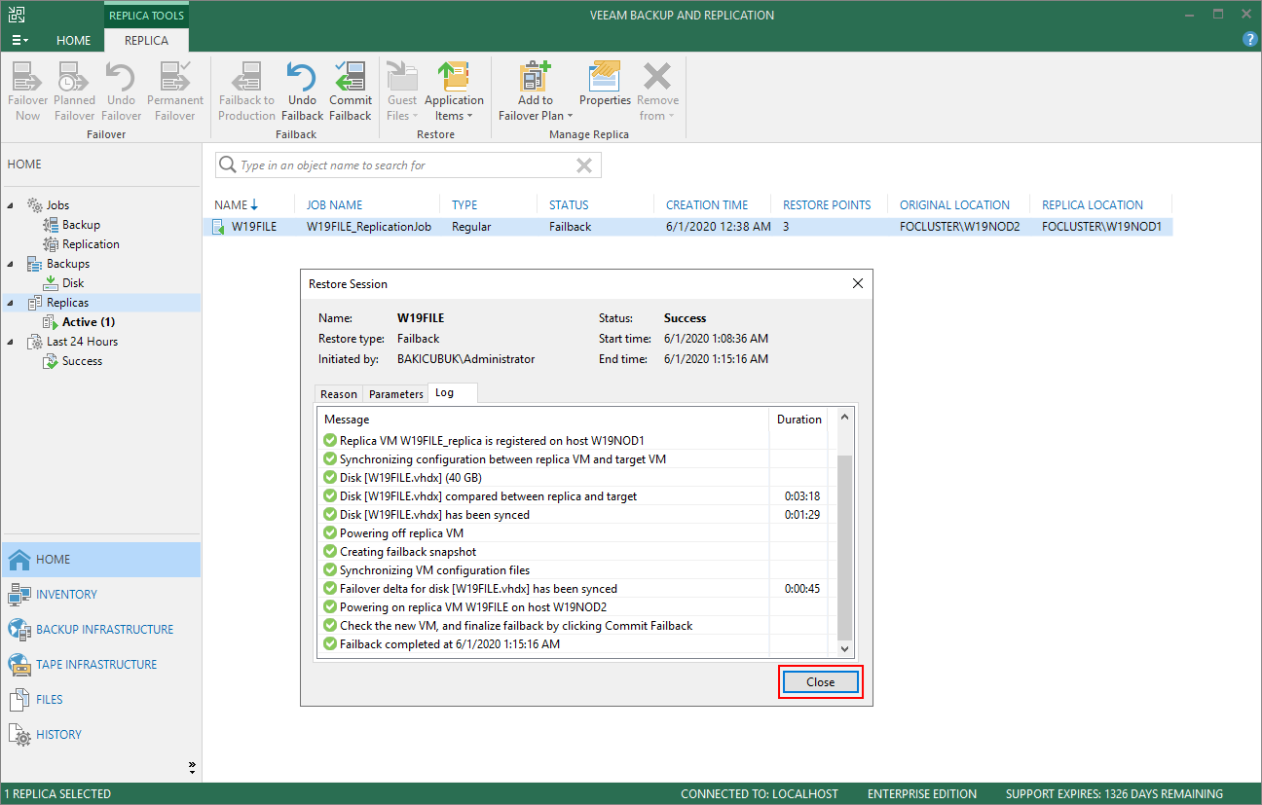Switch to the HOME ribbon tab
This screenshot has height=805, width=1262.
pyautogui.click(x=73, y=41)
